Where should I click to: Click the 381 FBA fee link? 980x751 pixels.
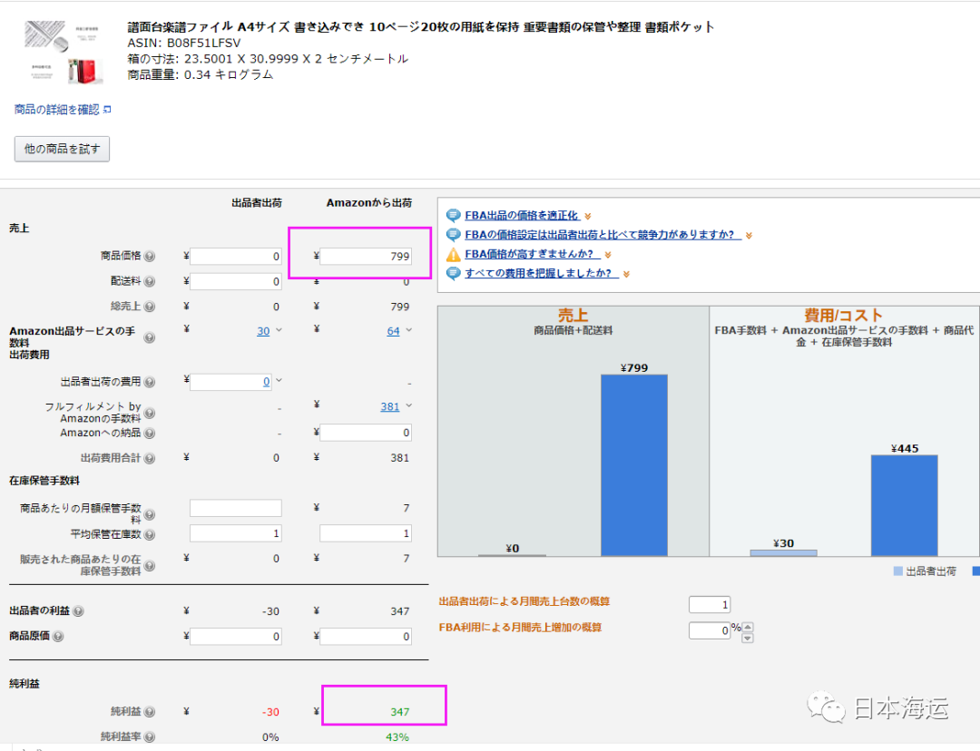(x=390, y=406)
